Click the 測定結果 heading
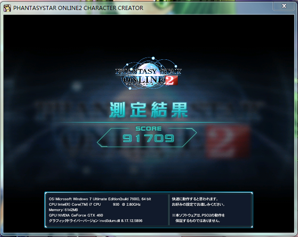Screen dimensions: 298x237 (x=149, y=110)
